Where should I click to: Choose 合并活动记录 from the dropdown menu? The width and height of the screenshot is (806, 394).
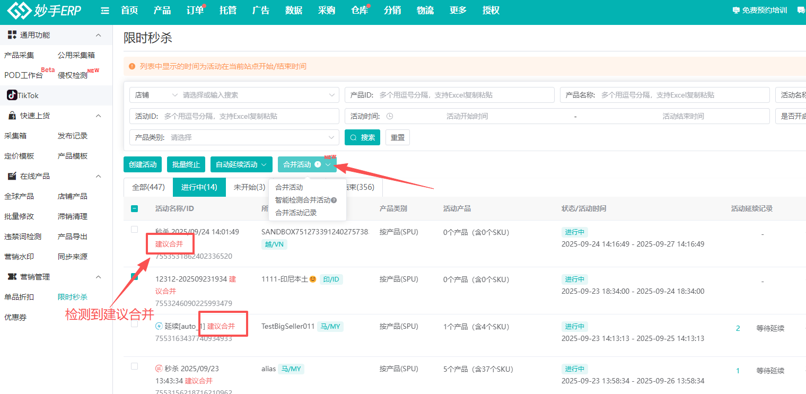(296, 213)
